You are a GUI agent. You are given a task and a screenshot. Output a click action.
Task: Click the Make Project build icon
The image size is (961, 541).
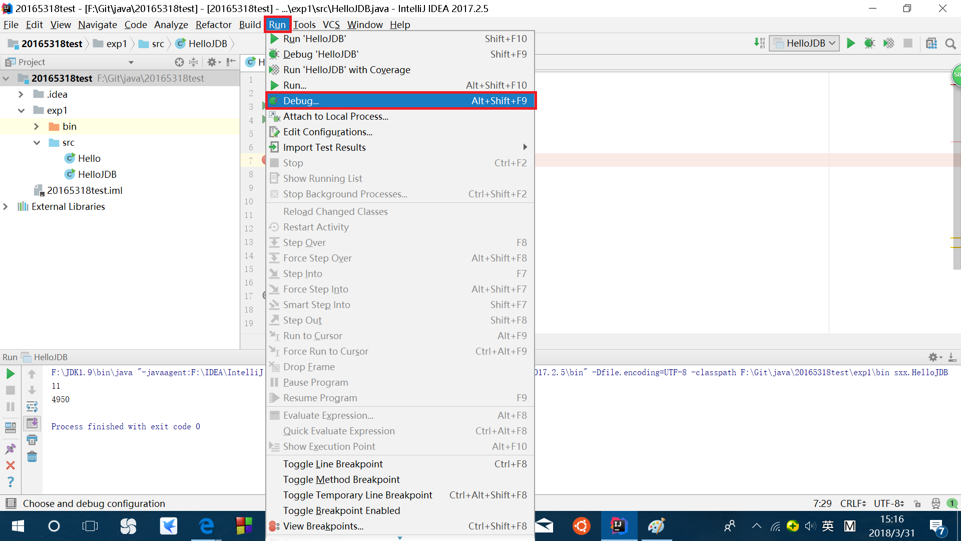tap(759, 44)
